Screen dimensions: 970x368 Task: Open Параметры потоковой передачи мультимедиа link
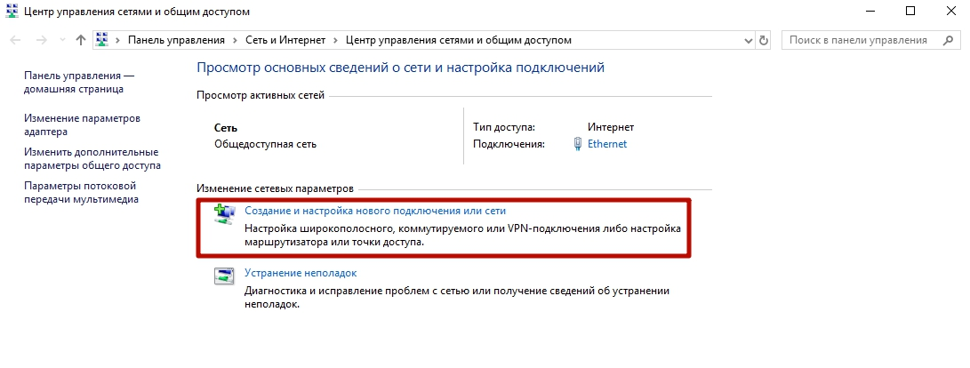[81, 192]
